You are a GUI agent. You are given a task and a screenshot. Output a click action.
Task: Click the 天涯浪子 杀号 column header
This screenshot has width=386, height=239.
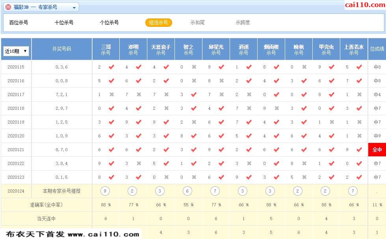coord(161,49)
